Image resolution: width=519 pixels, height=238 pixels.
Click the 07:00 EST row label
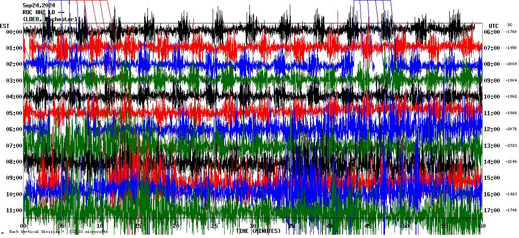(x=15, y=146)
